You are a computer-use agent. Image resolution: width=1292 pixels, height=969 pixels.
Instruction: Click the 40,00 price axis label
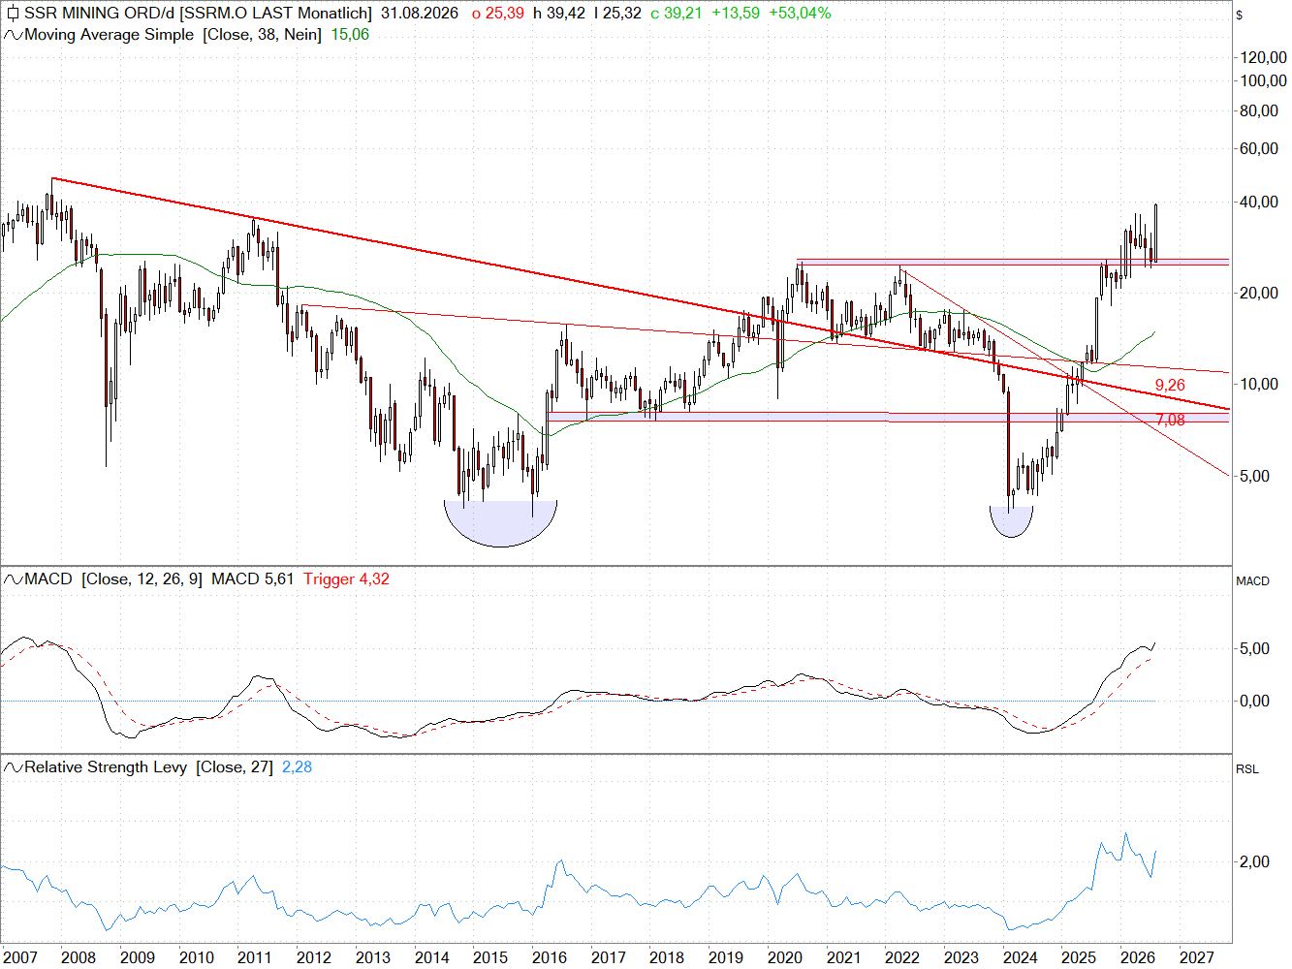point(1259,202)
